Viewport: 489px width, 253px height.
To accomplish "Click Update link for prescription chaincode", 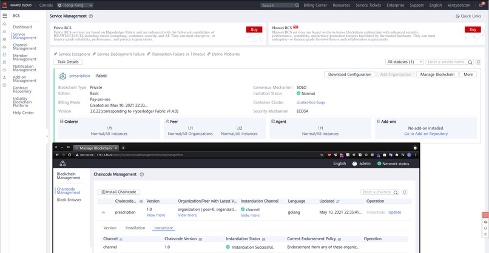I will pyautogui.click(x=395, y=212).
